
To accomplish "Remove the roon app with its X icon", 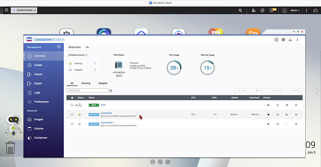I will 296,105.
